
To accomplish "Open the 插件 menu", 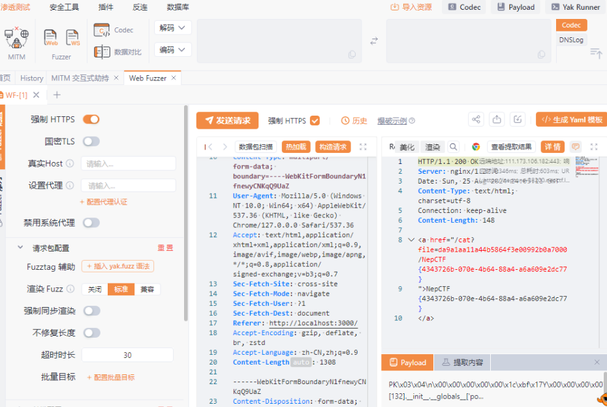I will [106, 7].
